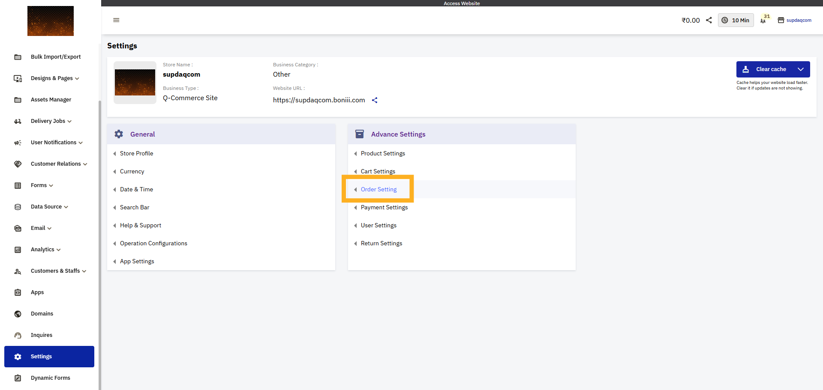This screenshot has height=390, width=823.
Task: Click the share icon beside the website URL
Action: click(375, 100)
